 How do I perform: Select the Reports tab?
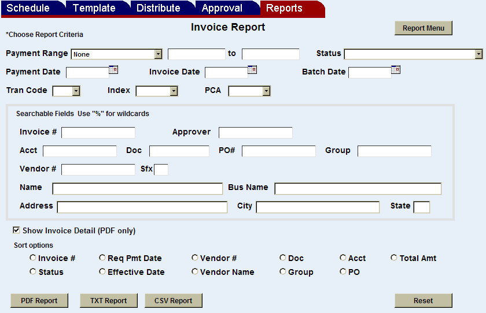[x=292, y=8]
